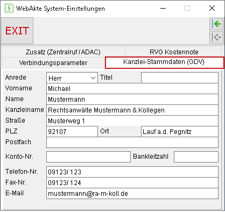
Task: Click the empty Konto-Nr. field
Action: (88, 157)
